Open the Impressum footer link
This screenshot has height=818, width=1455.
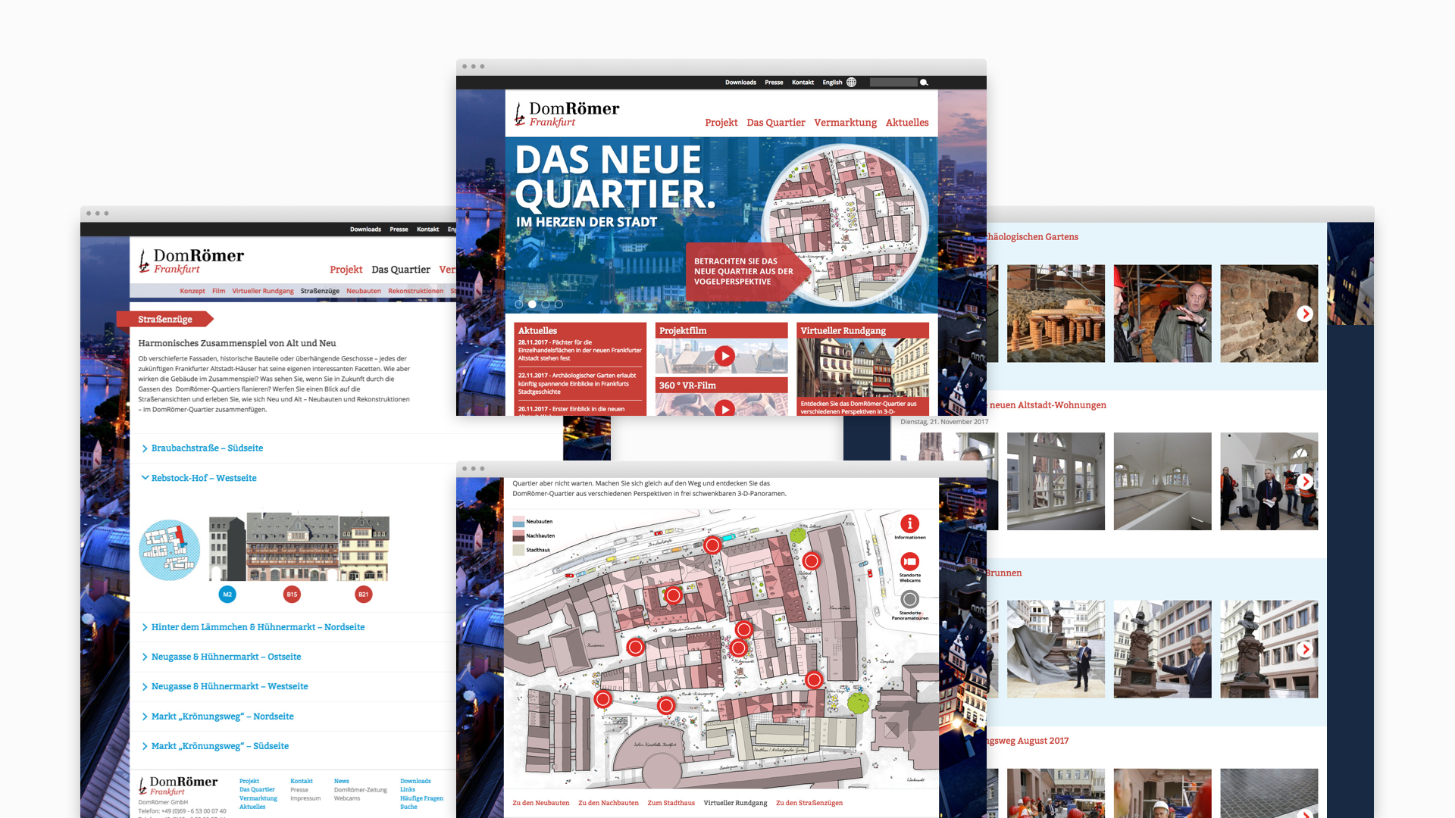click(x=305, y=798)
